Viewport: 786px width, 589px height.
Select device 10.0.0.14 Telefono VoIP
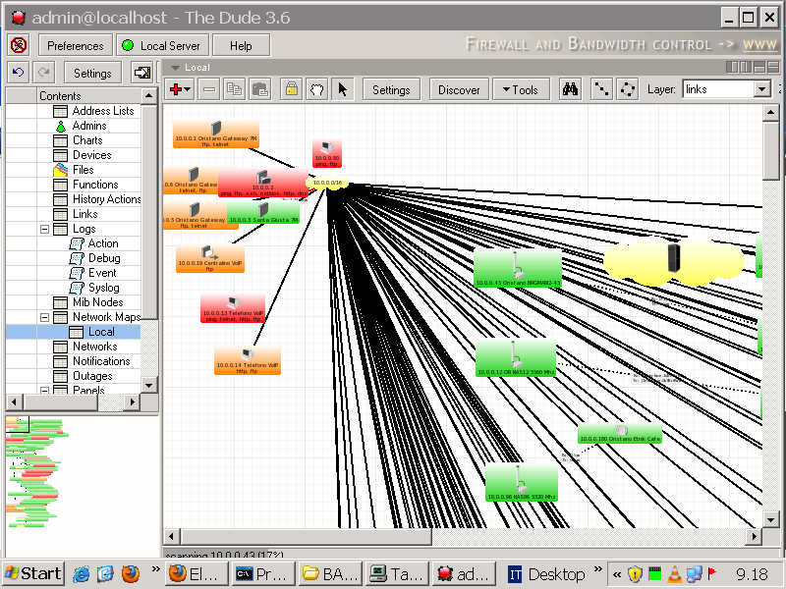point(248,361)
